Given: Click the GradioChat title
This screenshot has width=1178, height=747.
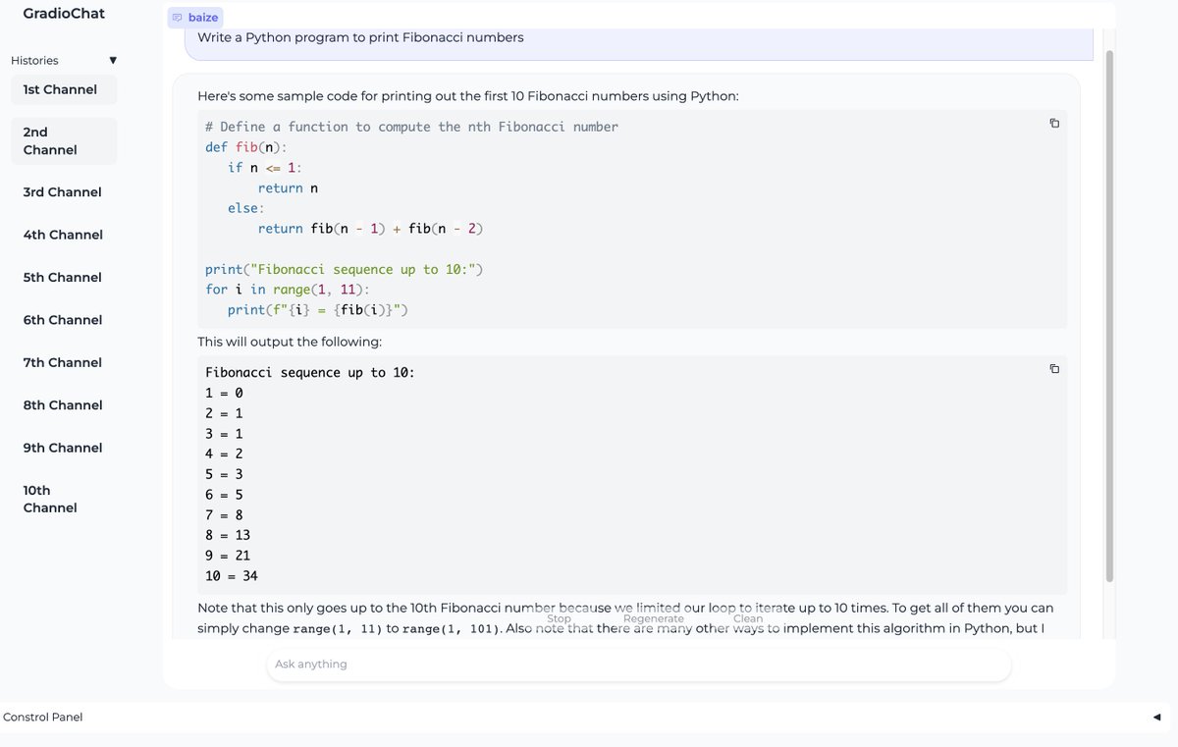Looking at the screenshot, I should click(x=64, y=14).
